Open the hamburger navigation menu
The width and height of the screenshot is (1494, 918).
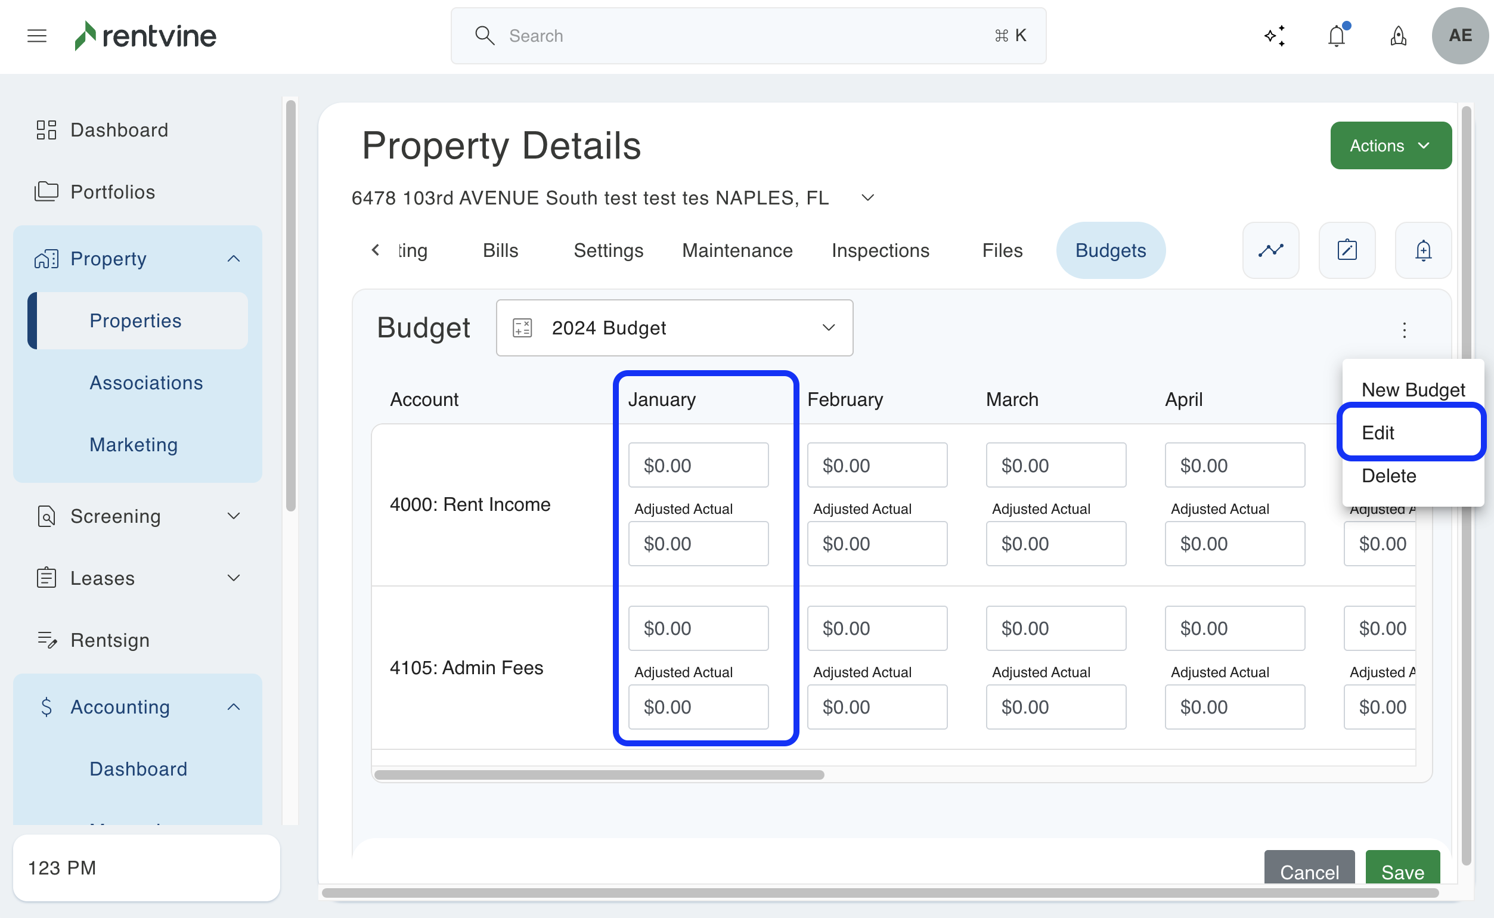tap(37, 36)
